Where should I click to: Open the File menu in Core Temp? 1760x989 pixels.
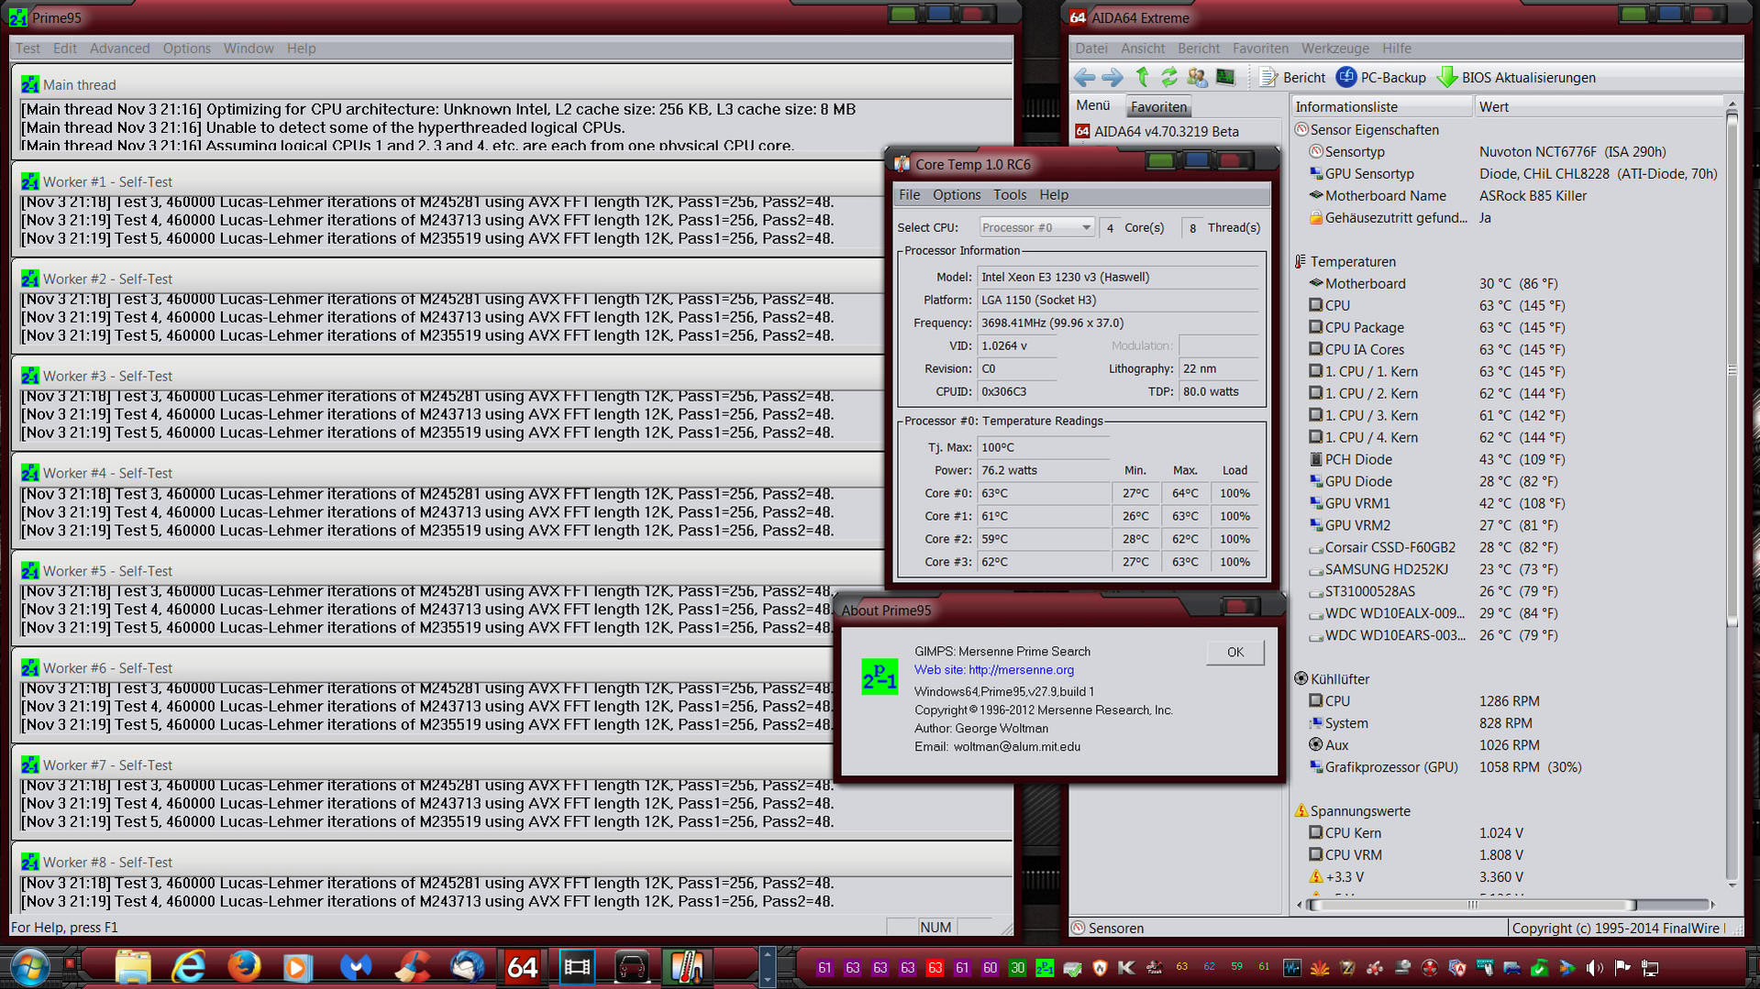pos(909,195)
